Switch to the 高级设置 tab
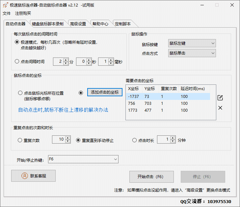 (78, 24)
